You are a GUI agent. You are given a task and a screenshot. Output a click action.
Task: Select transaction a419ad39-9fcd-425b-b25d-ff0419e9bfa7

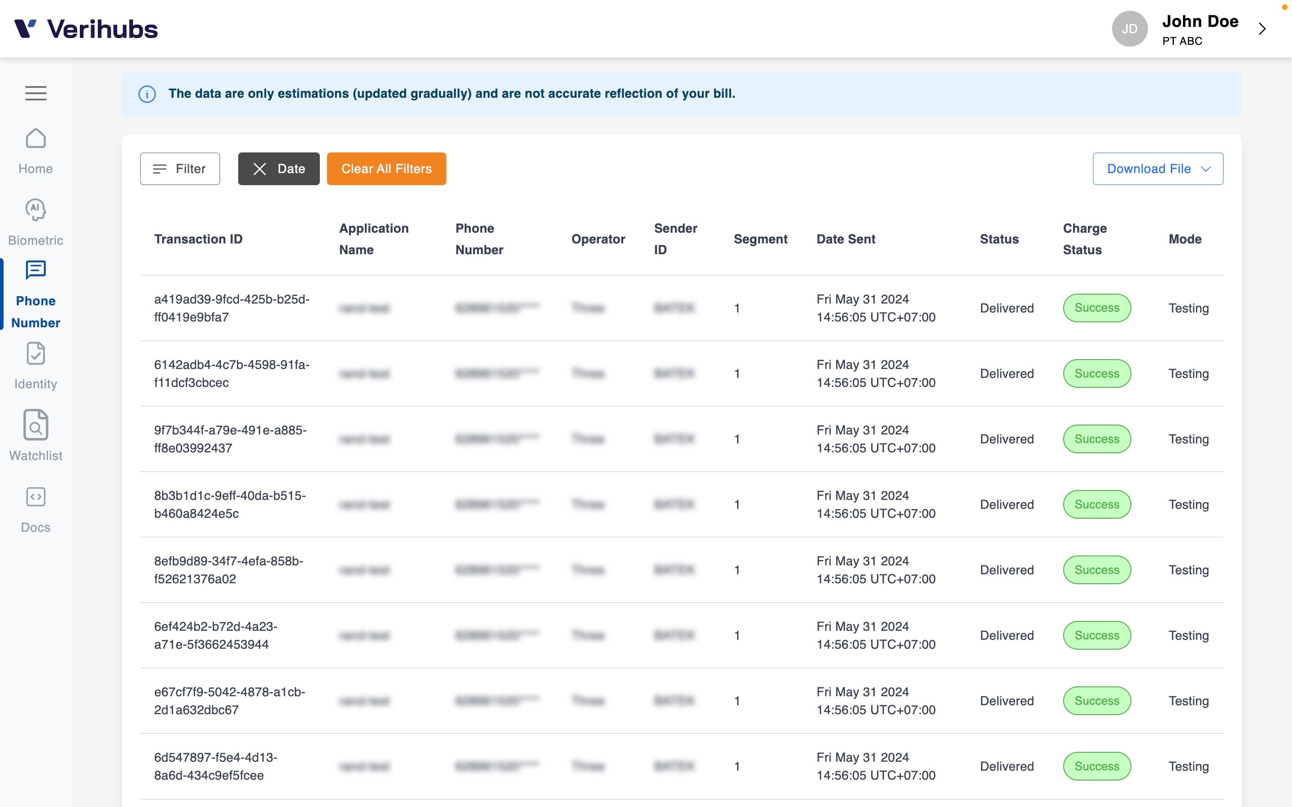231,308
